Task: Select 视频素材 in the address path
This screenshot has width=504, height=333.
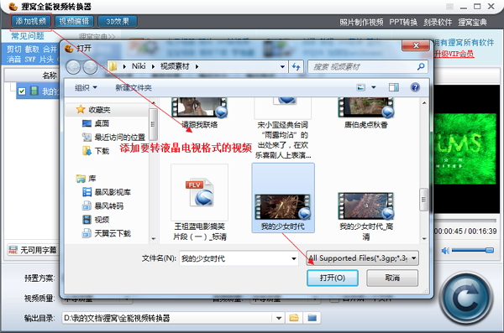Action: tap(175, 66)
